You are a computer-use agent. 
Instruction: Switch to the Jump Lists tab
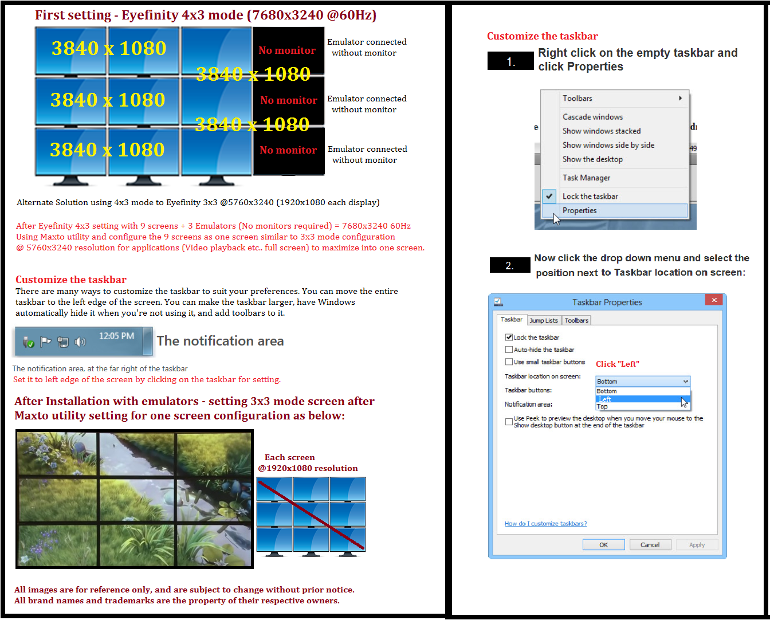544,320
